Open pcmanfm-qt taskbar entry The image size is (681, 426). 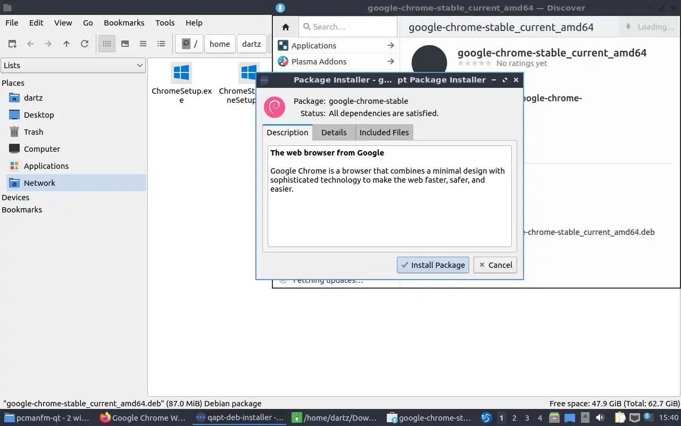click(x=47, y=417)
